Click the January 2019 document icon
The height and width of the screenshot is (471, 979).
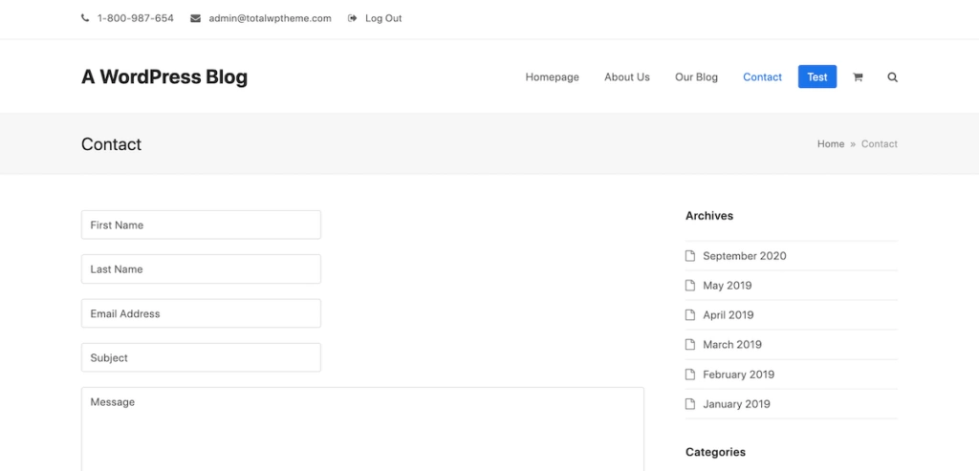pyautogui.click(x=690, y=404)
